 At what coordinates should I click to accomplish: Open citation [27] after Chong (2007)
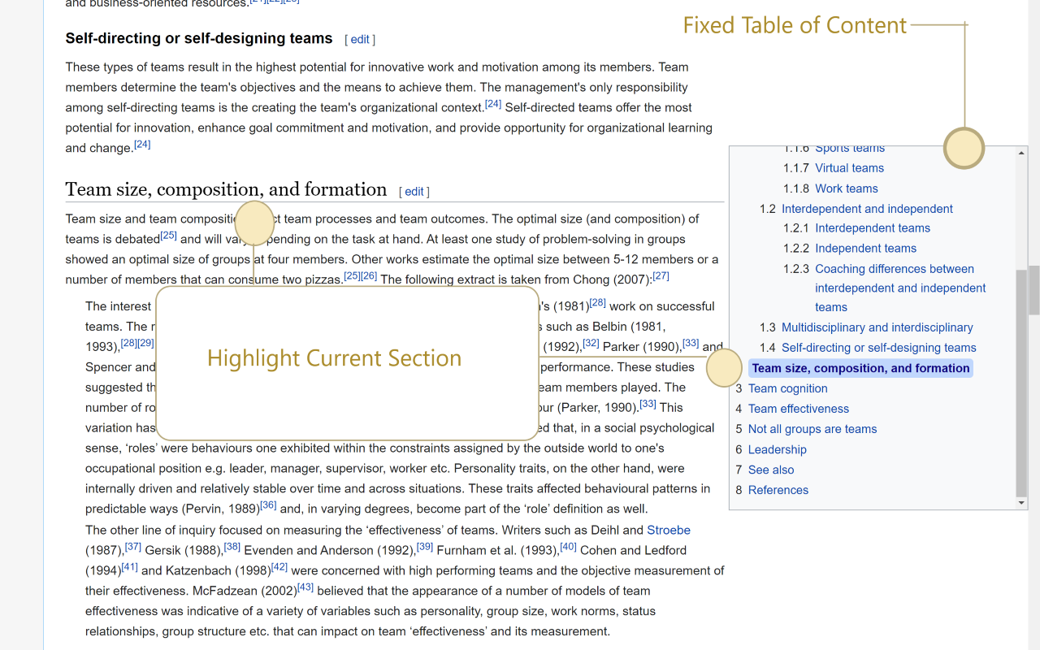coord(661,276)
